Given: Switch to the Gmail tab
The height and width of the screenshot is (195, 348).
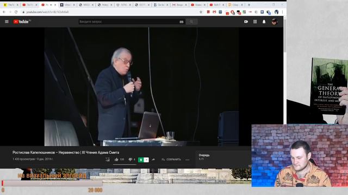Looking at the screenshot, I should [179, 5].
